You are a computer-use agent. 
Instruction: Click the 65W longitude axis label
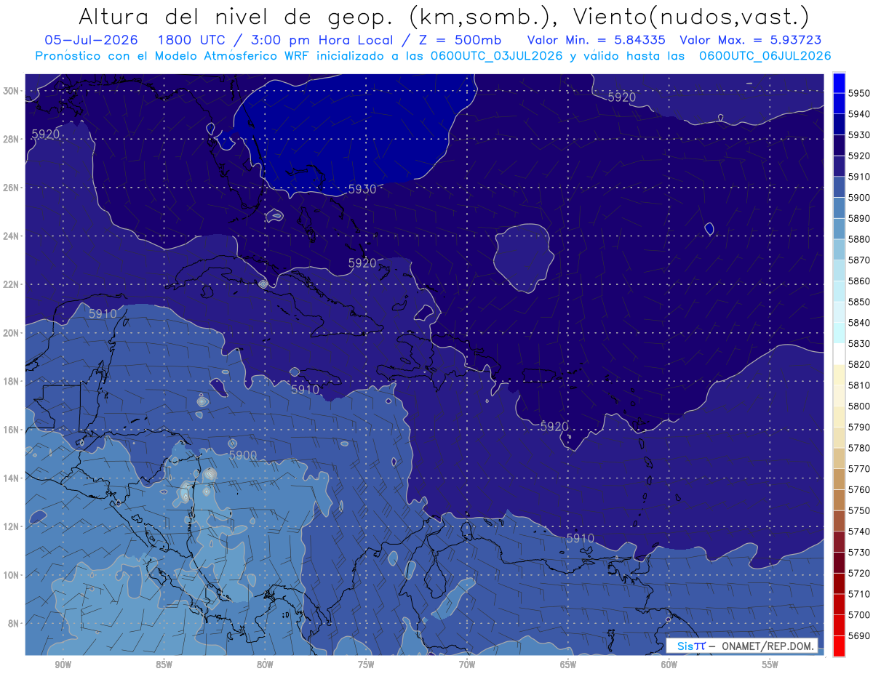(568, 664)
